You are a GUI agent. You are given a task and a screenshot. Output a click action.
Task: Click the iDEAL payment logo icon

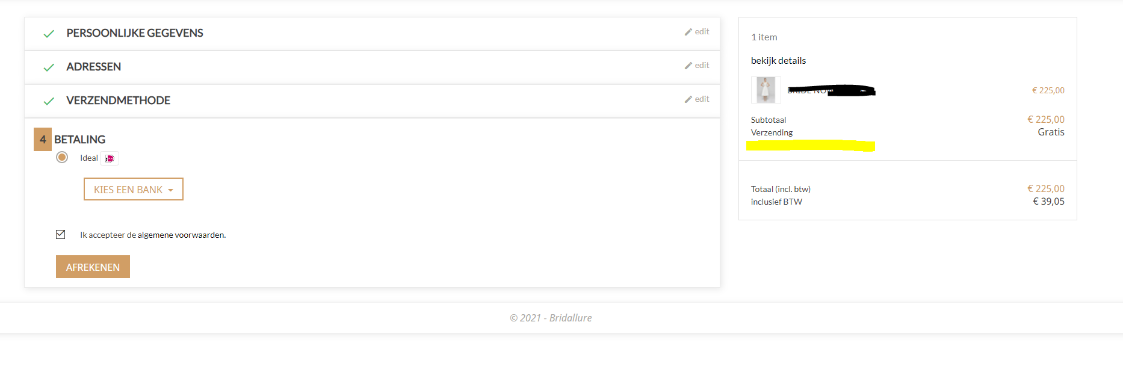(x=110, y=158)
